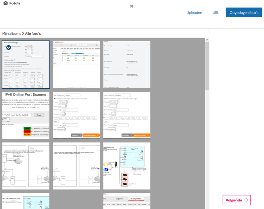Screen dimensions: 264x209
Task: Select the colored home network diagram thumbnail
Action: (127, 166)
